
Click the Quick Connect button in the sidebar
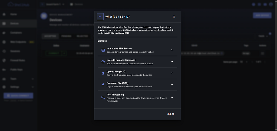(18, 96)
